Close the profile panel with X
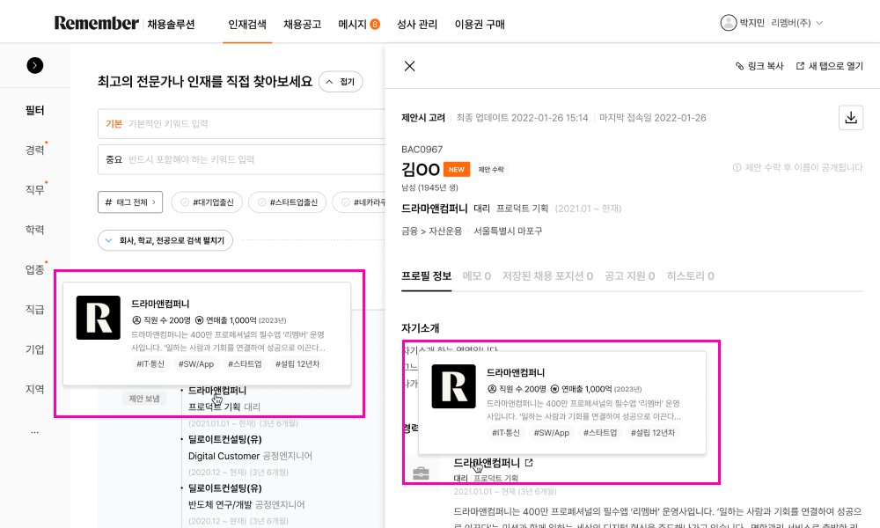 click(x=410, y=66)
